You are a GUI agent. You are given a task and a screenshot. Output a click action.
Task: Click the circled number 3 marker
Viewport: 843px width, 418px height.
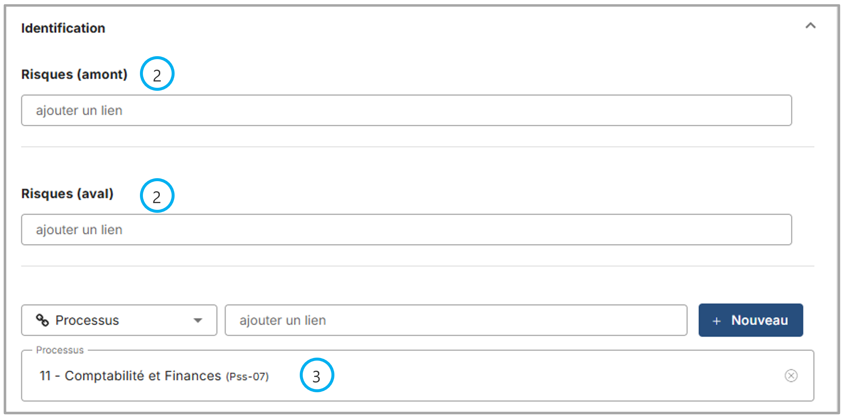[x=317, y=375]
